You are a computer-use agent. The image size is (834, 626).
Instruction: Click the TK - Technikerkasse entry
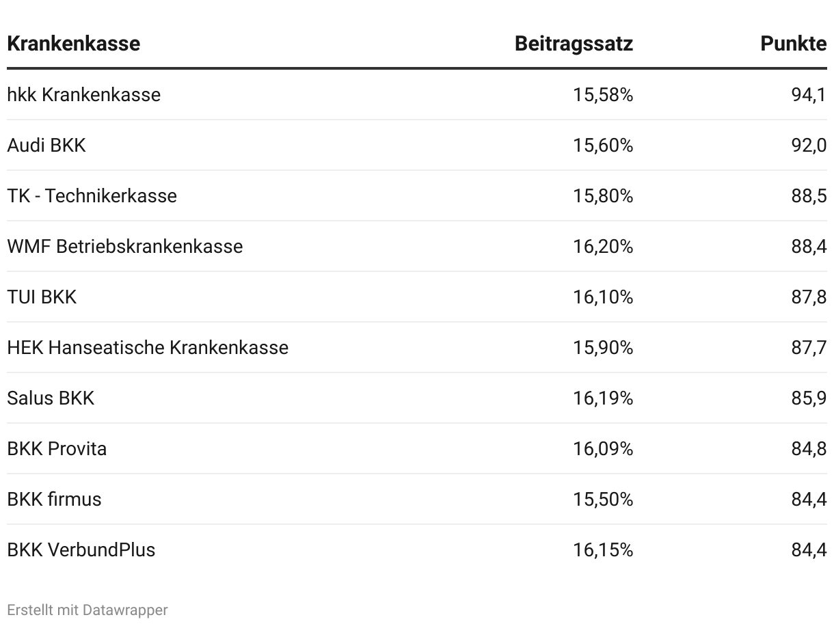point(92,196)
